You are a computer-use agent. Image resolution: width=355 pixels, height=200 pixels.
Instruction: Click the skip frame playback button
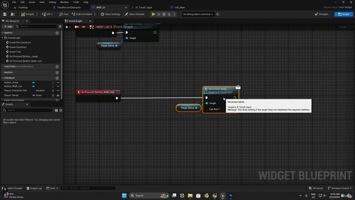[159, 14]
